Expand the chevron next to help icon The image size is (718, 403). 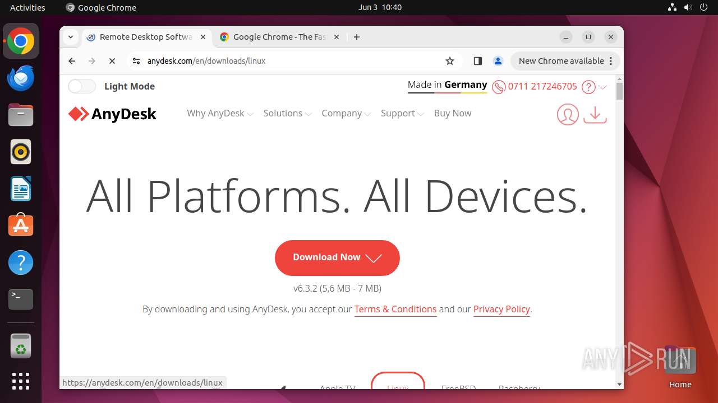click(x=603, y=87)
